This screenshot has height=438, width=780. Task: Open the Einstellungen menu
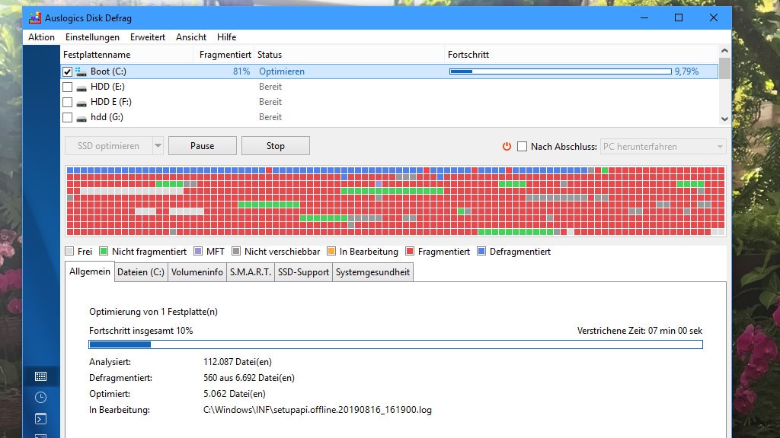[x=92, y=37]
